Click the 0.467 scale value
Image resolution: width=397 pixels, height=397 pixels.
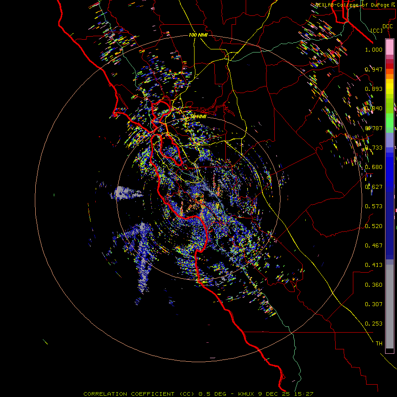[374, 246]
